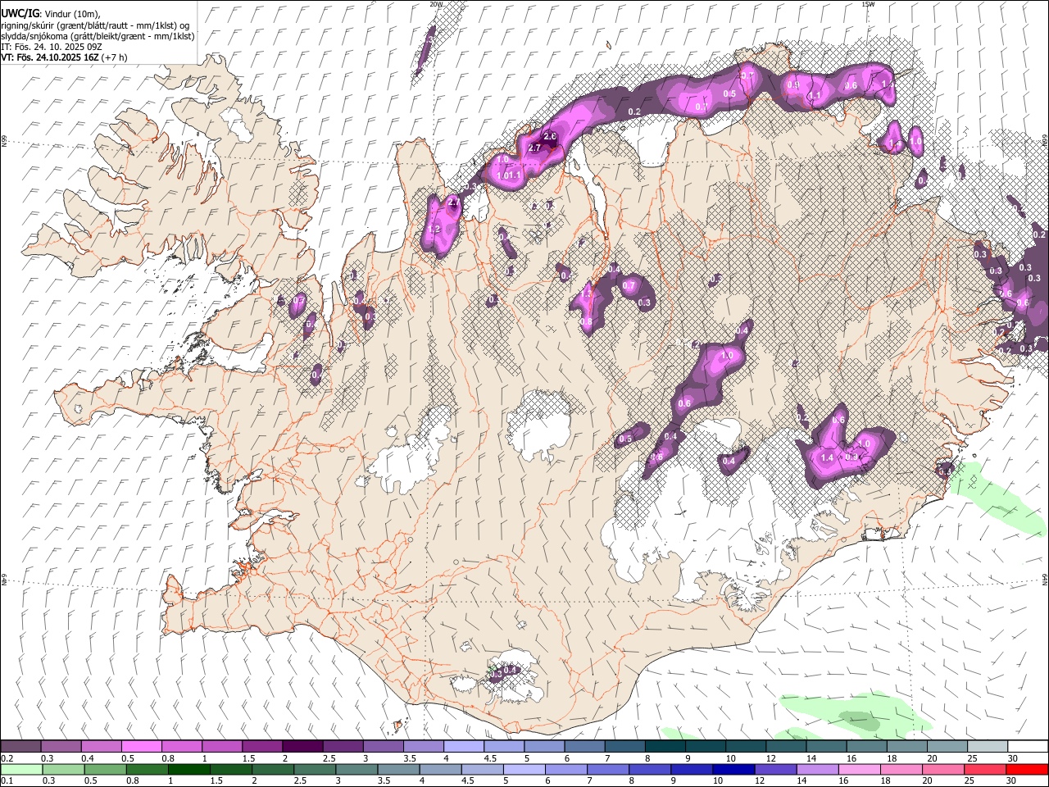Click the '15W' longitude label at top
The image size is (1049, 787).
click(868, 4)
